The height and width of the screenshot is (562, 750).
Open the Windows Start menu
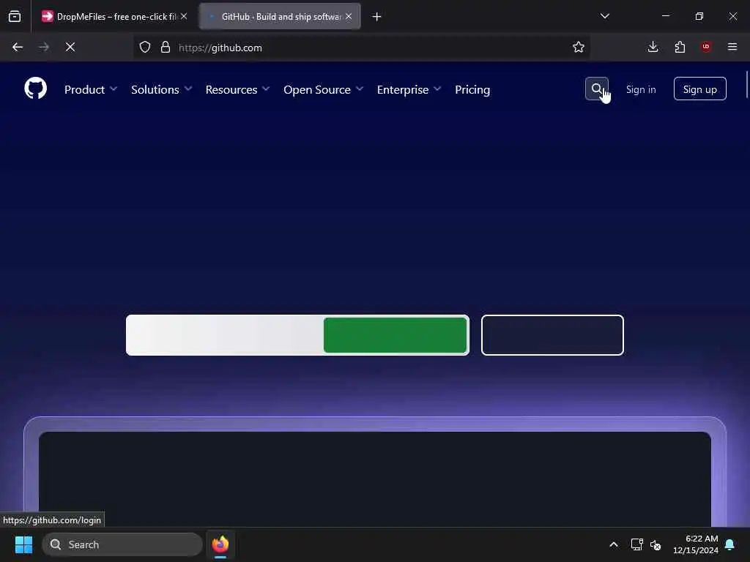pos(23,544)
